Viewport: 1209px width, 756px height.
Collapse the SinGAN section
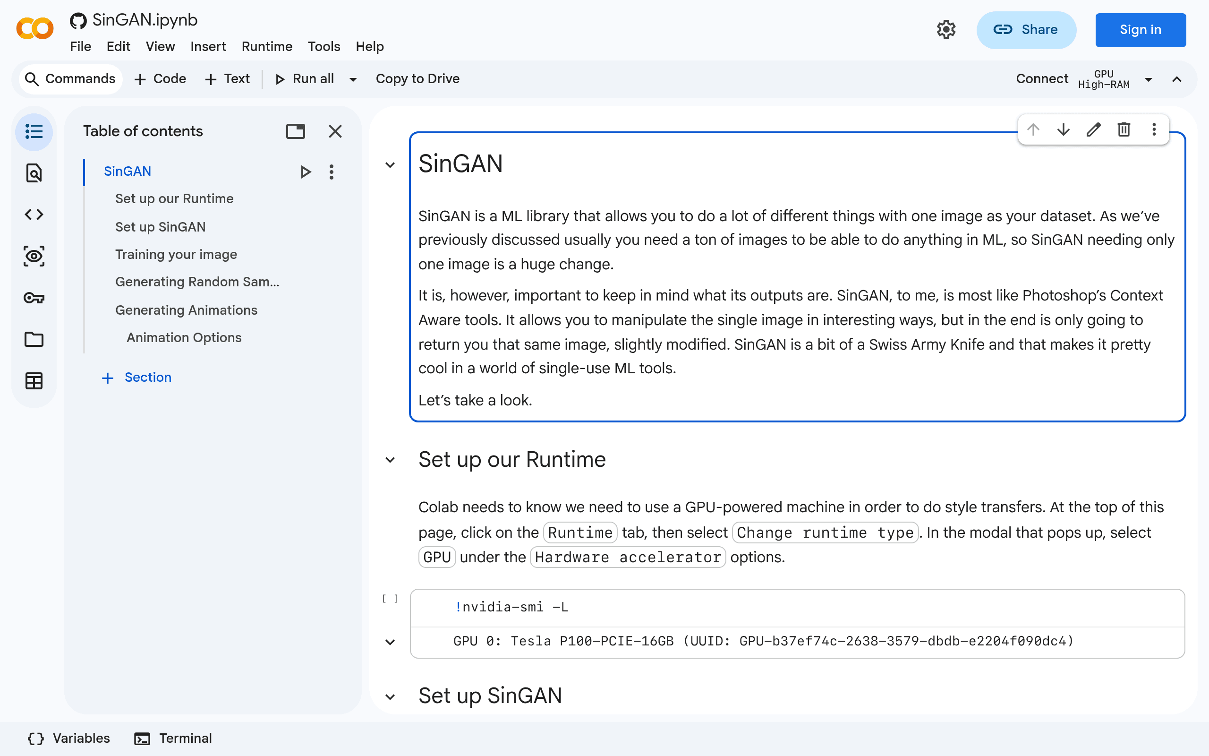pos(390,165)
